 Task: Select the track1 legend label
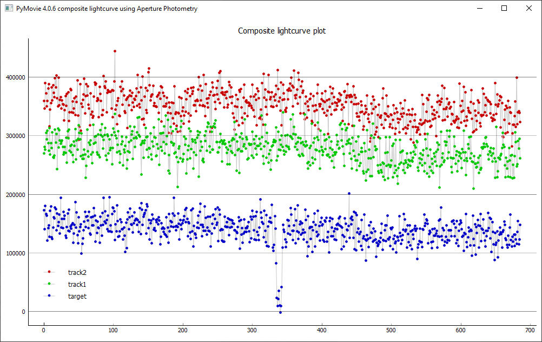click(x=77, y=284)
